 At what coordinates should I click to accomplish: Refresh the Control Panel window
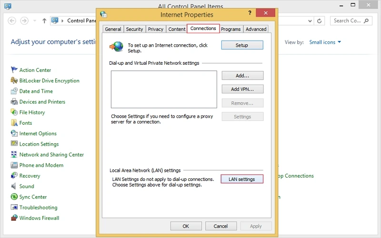coord(319,21)
